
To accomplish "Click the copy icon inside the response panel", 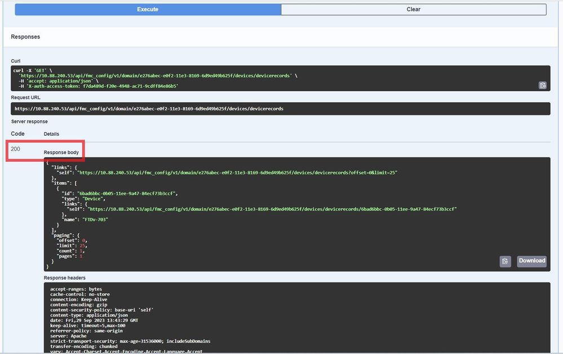I will 505,261.
